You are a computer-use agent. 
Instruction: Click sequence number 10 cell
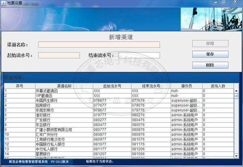[x=20, y=135]
